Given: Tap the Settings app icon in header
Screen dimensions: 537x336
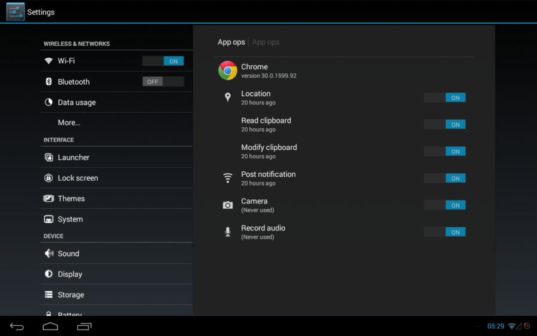Looking at the screenshot, I should (16, 12).
